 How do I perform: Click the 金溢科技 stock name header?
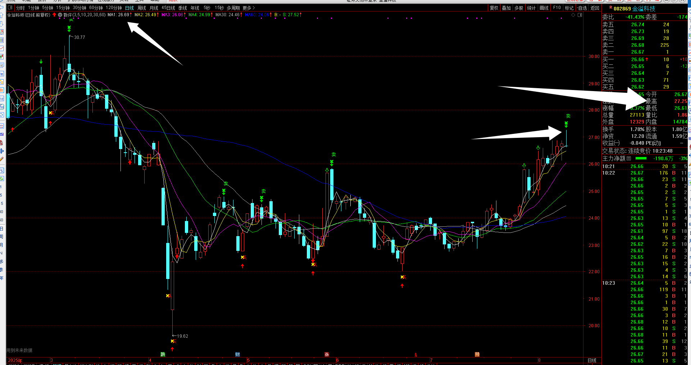tap(644, 9)
